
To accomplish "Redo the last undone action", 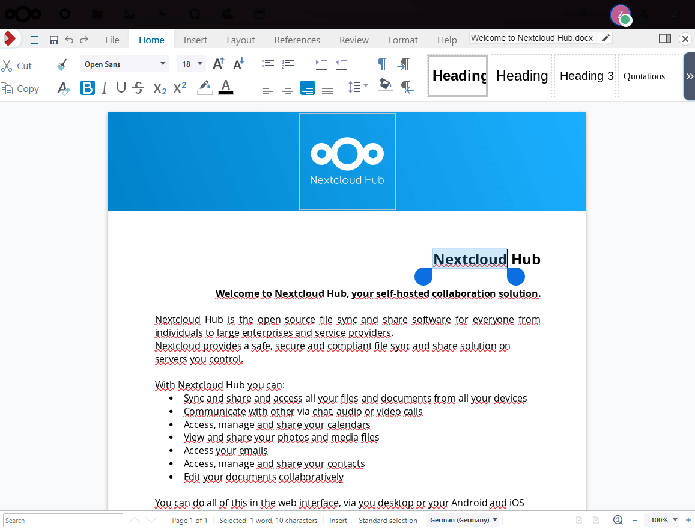I will coord(84,40).
